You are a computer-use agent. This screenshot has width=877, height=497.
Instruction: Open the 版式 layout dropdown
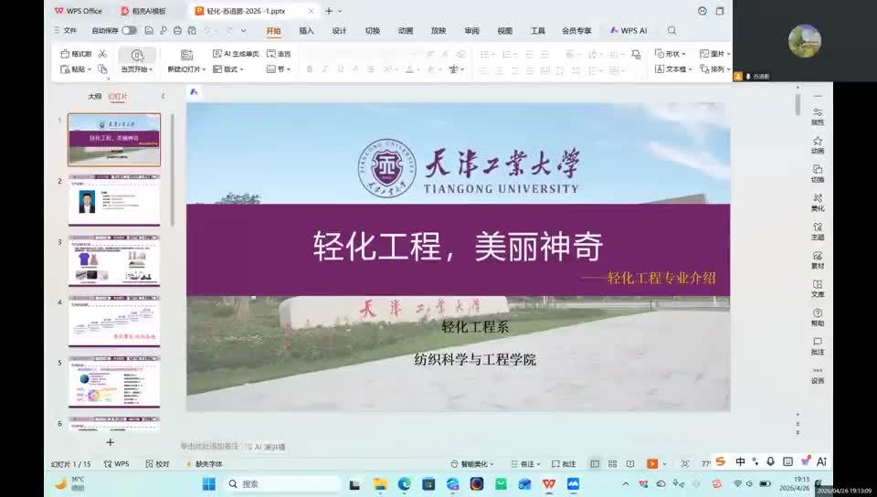pos(228,69)
